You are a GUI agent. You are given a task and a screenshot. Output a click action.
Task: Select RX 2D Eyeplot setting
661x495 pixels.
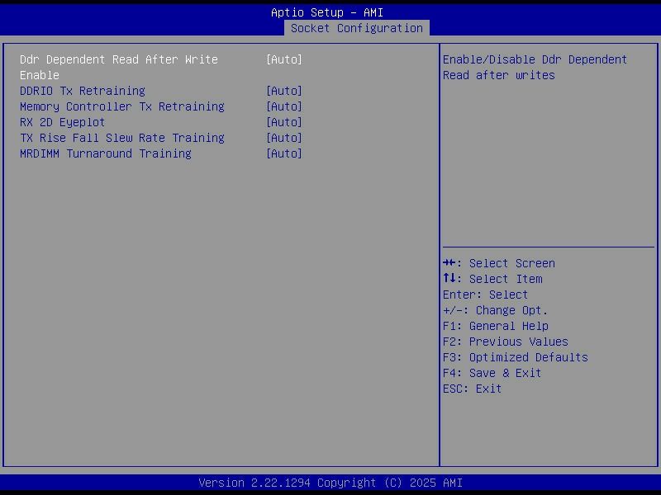click(x=63, y=122)
